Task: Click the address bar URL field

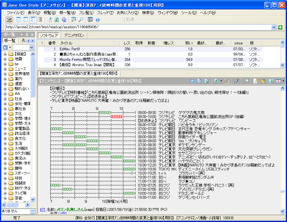Action: coord(139,27)
